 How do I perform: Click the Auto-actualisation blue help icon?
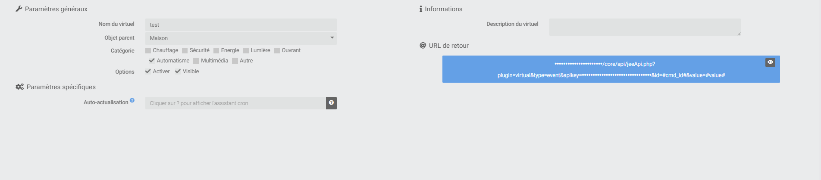coord(132,100)
